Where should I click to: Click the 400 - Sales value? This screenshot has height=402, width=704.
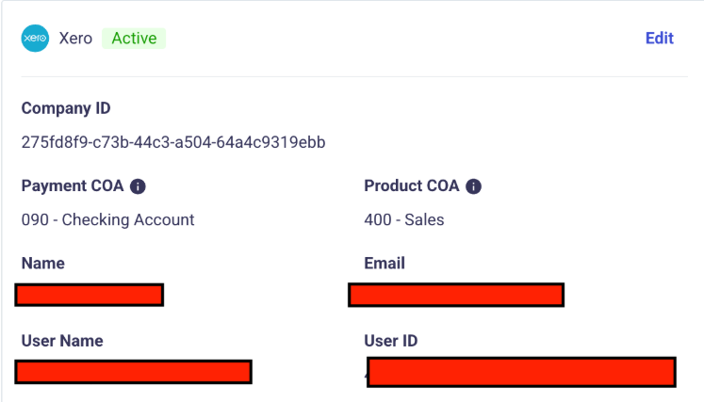click(403, 220)
